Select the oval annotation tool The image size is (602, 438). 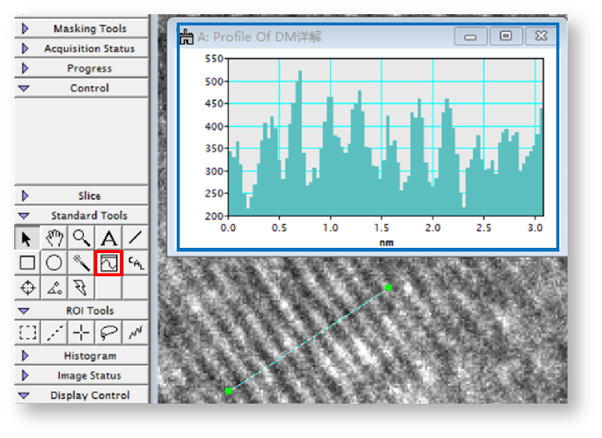click(54, 264)
